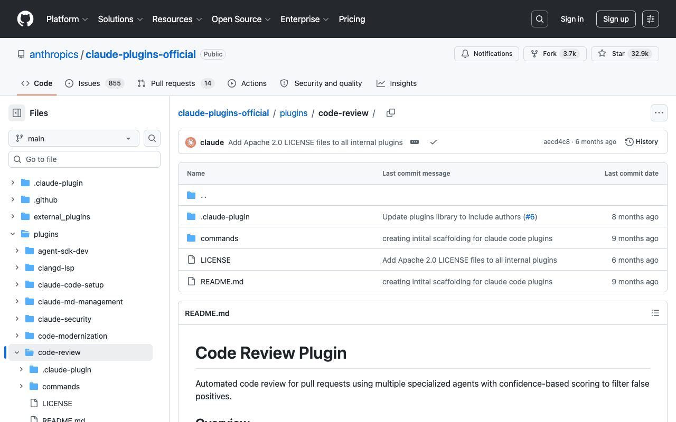Copy the path icon after code-review
This screenshot has width=676, height=422.
[391, 113]
